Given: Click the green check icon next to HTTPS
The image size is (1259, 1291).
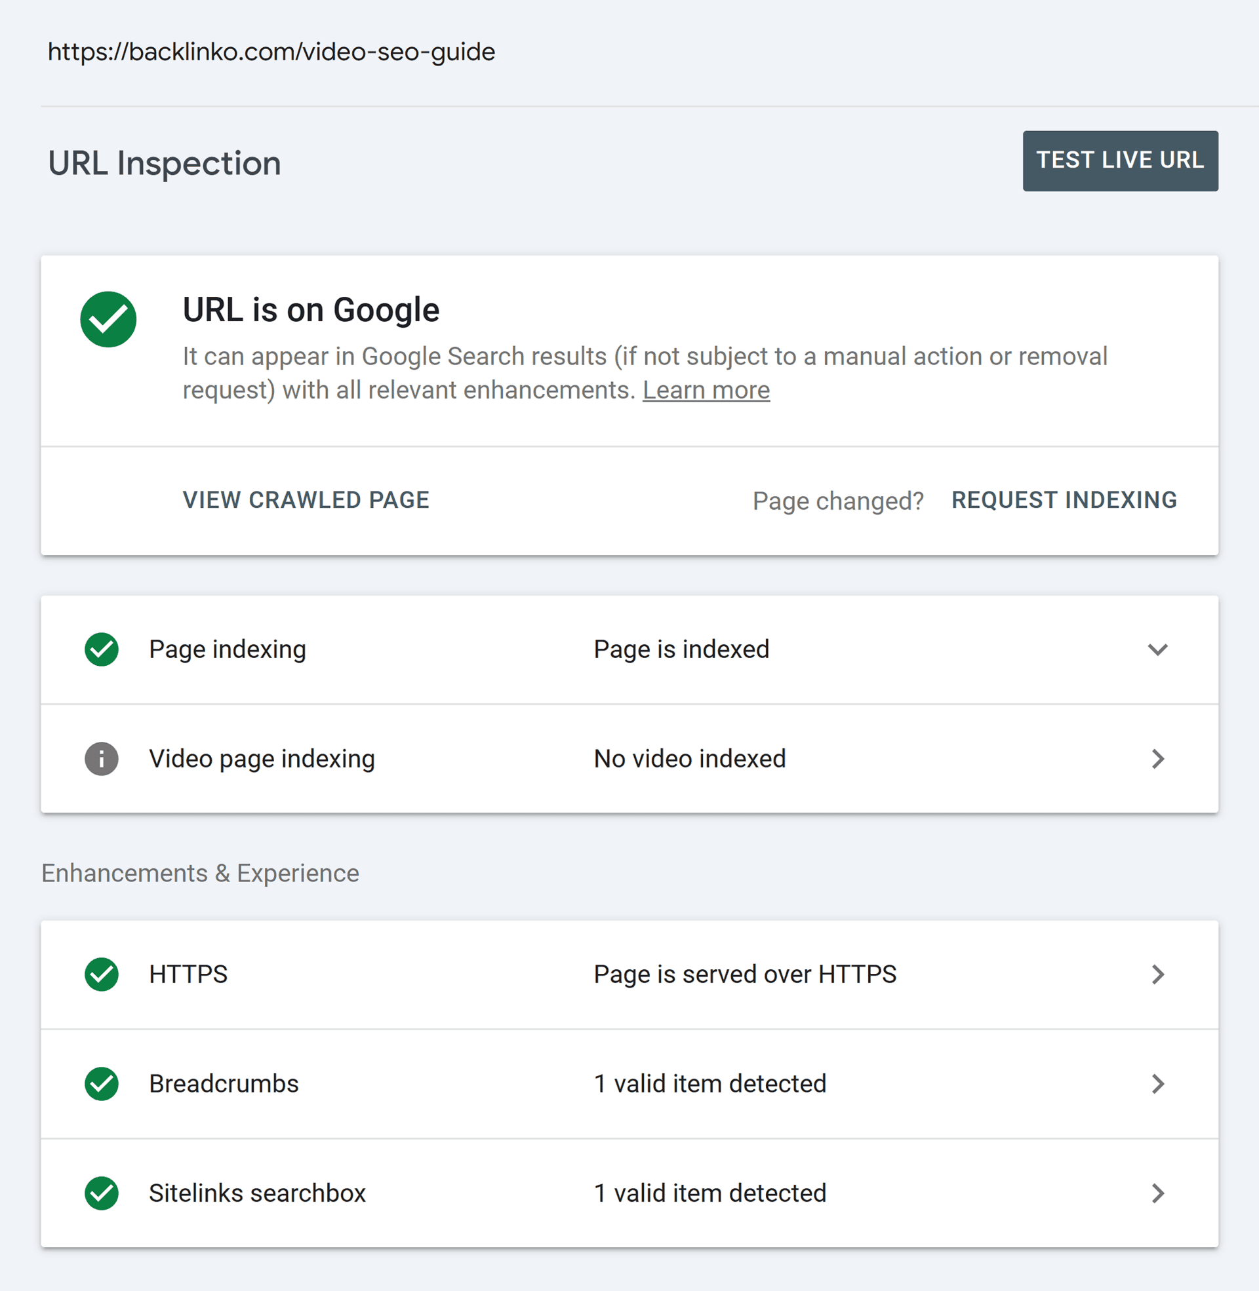Looking at the screenshot, I should (102, 974).
